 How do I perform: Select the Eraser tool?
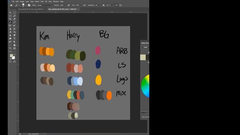10,32
